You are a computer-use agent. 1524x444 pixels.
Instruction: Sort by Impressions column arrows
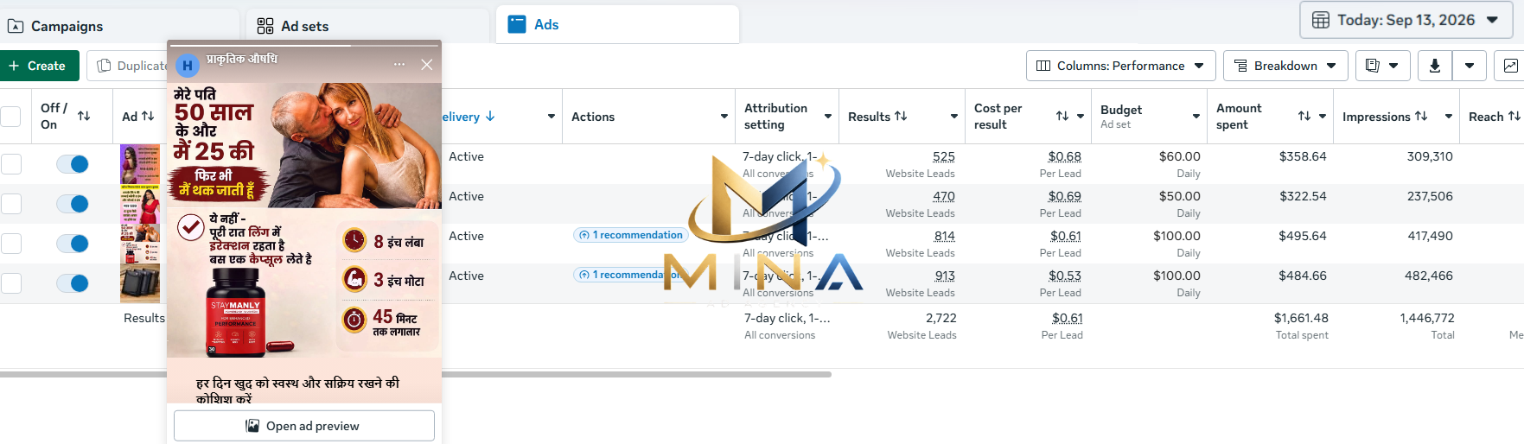1421,117
